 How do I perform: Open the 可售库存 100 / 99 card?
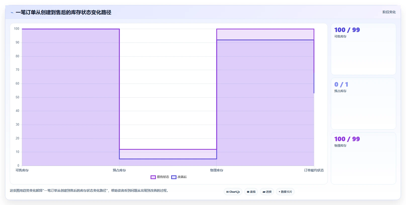pyautogui.click(x=364, y=49)
